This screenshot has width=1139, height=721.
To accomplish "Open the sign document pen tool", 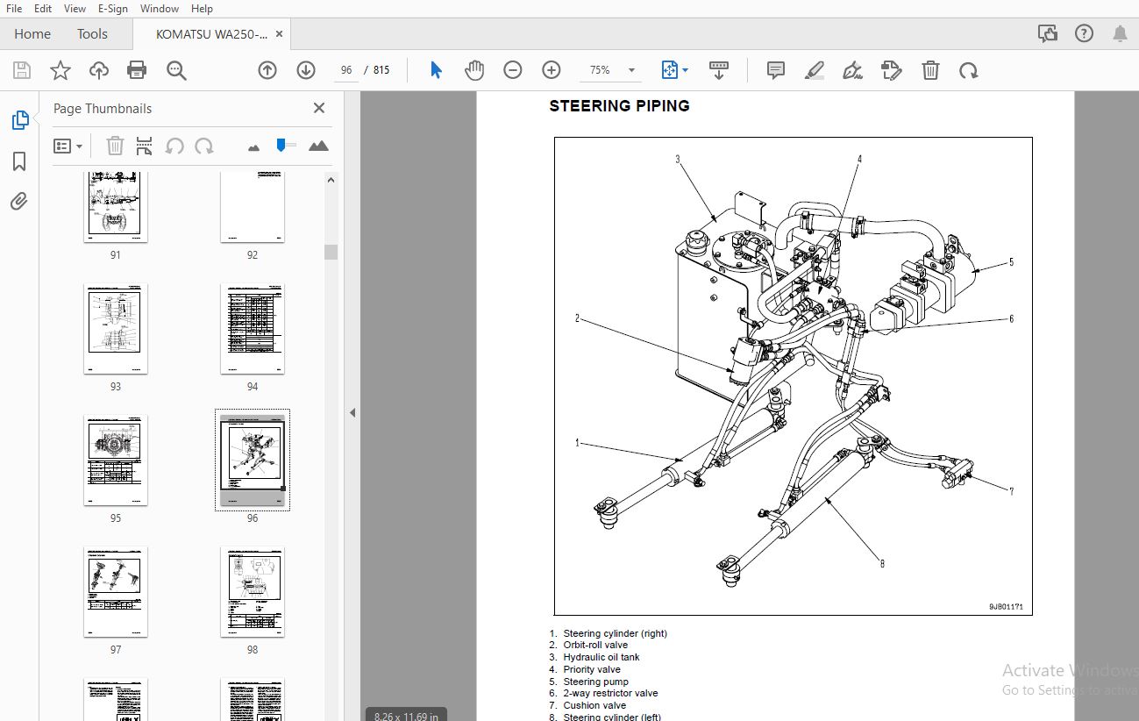I will click(x=852, y=70).
